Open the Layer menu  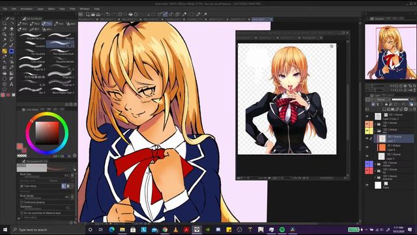click(x=40, y=8)
